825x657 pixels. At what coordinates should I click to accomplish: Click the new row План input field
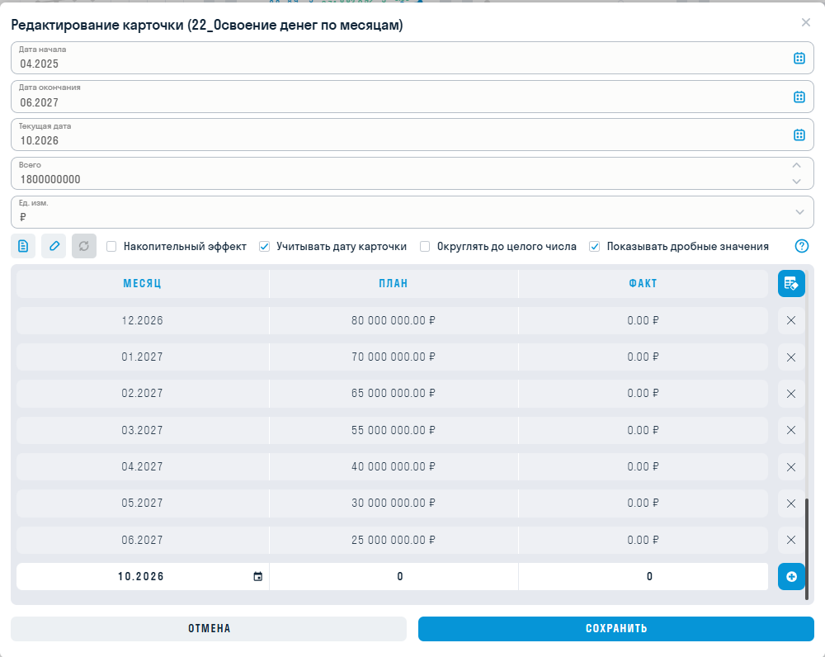click(394, 576)
